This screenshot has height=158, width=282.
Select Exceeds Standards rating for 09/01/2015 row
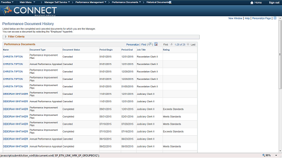tap(173, 109)
